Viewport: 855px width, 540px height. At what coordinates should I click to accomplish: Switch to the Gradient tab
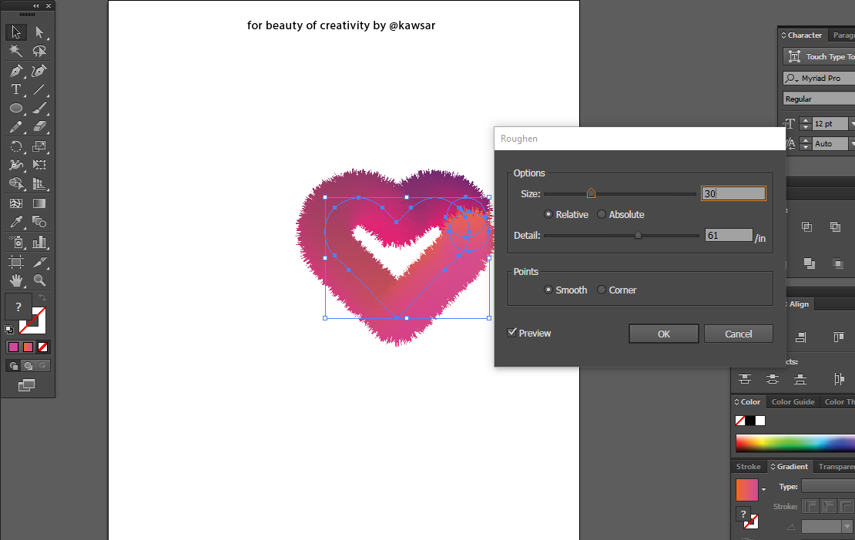[790, 466]
